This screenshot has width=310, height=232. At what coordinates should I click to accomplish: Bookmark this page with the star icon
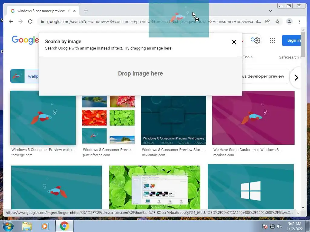pyautogui.click(x=277, y=21)
